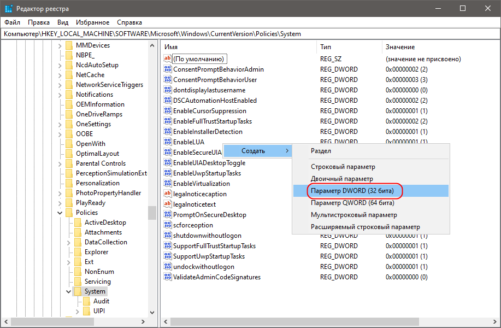This screenshot has height=328, width=501.
Task: Sort by the Значение column header
Action: coord(440,47)
